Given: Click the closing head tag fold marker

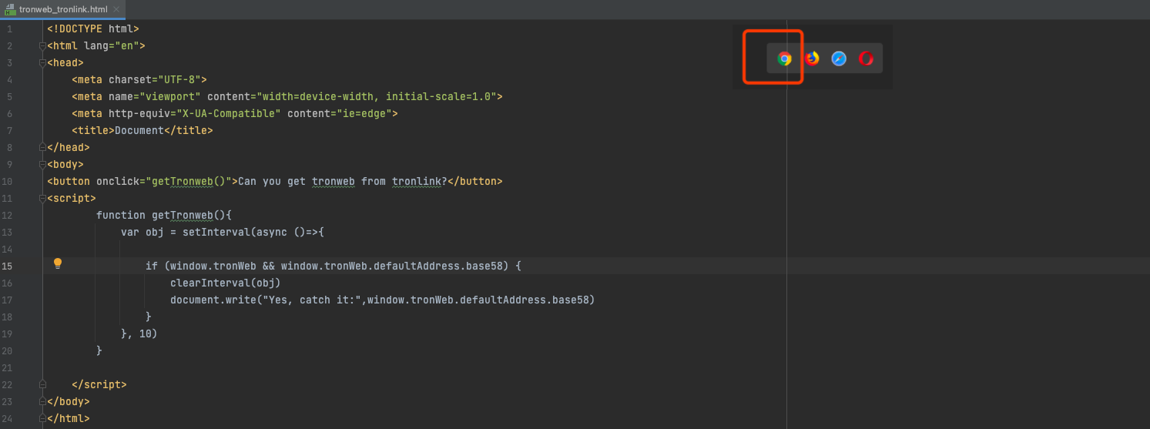Looking at the screenshot, I should (x=44, y=148).
